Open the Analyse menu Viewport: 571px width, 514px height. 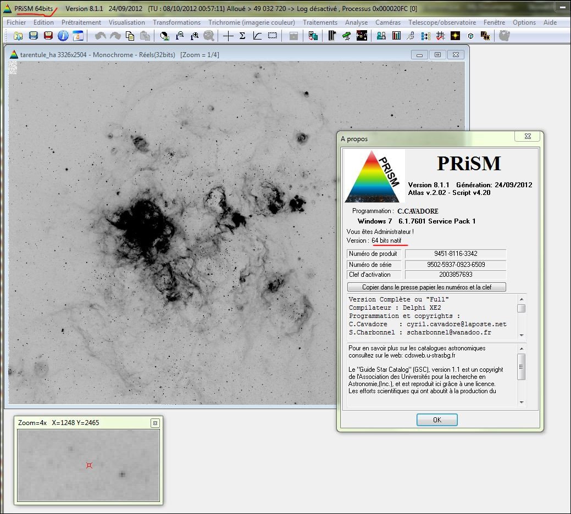[356, 23]
